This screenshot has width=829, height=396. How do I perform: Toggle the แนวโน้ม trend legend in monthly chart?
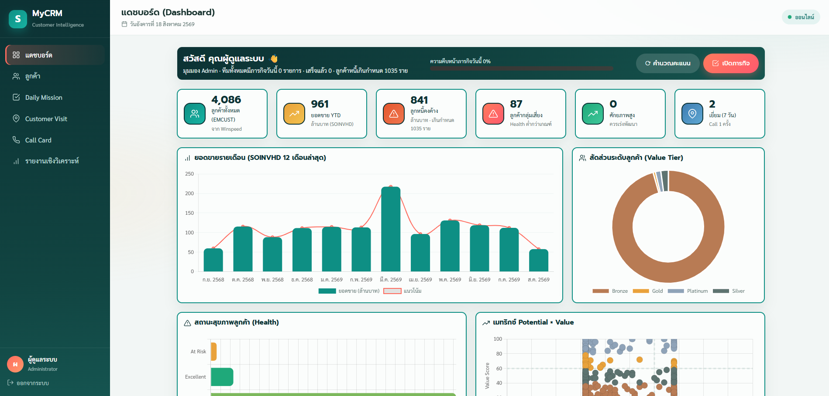coord(402,291)
